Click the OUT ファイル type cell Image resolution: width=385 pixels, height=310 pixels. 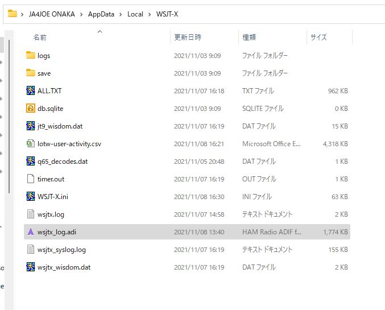click(259, 179)
